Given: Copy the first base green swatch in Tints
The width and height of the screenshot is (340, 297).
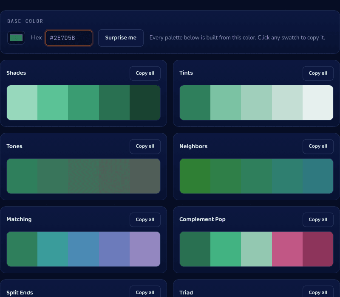Looking at the screenshot, I should [195, 103].
